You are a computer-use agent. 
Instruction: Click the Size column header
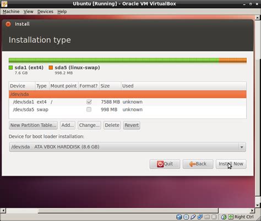[x=110, y=86]
